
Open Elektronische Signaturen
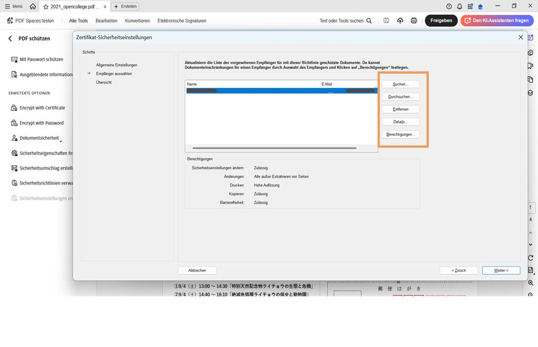click(182, 21)
